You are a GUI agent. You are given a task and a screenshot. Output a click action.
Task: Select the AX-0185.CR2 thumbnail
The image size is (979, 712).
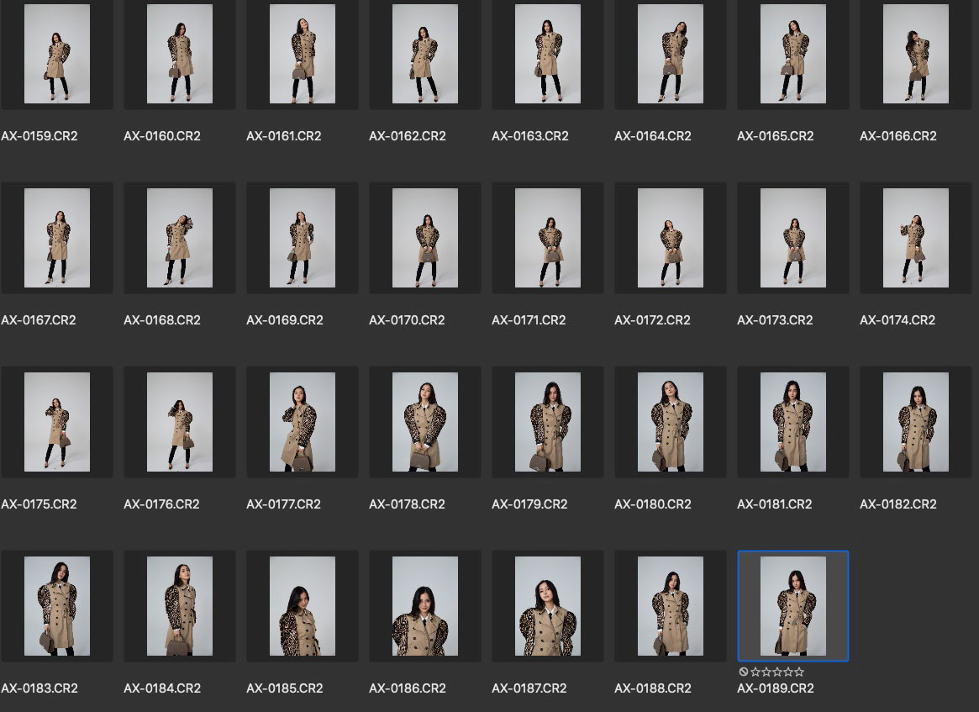pos(303,606)
